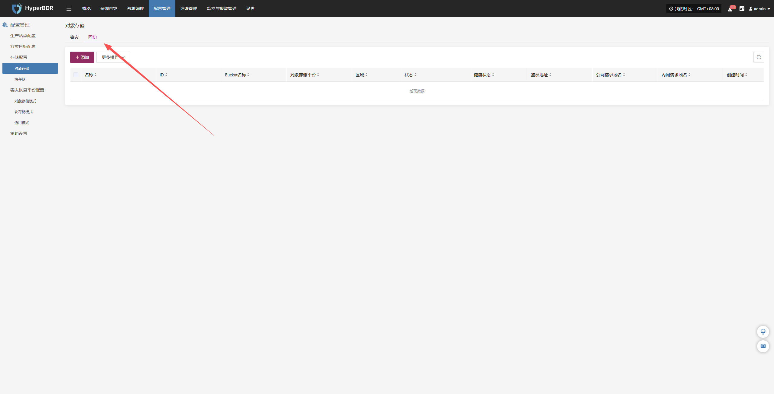Sort by 创建时间 column arrows
Image resolution: width=774 pixels, height=394 pixels.
coord(746,75)
